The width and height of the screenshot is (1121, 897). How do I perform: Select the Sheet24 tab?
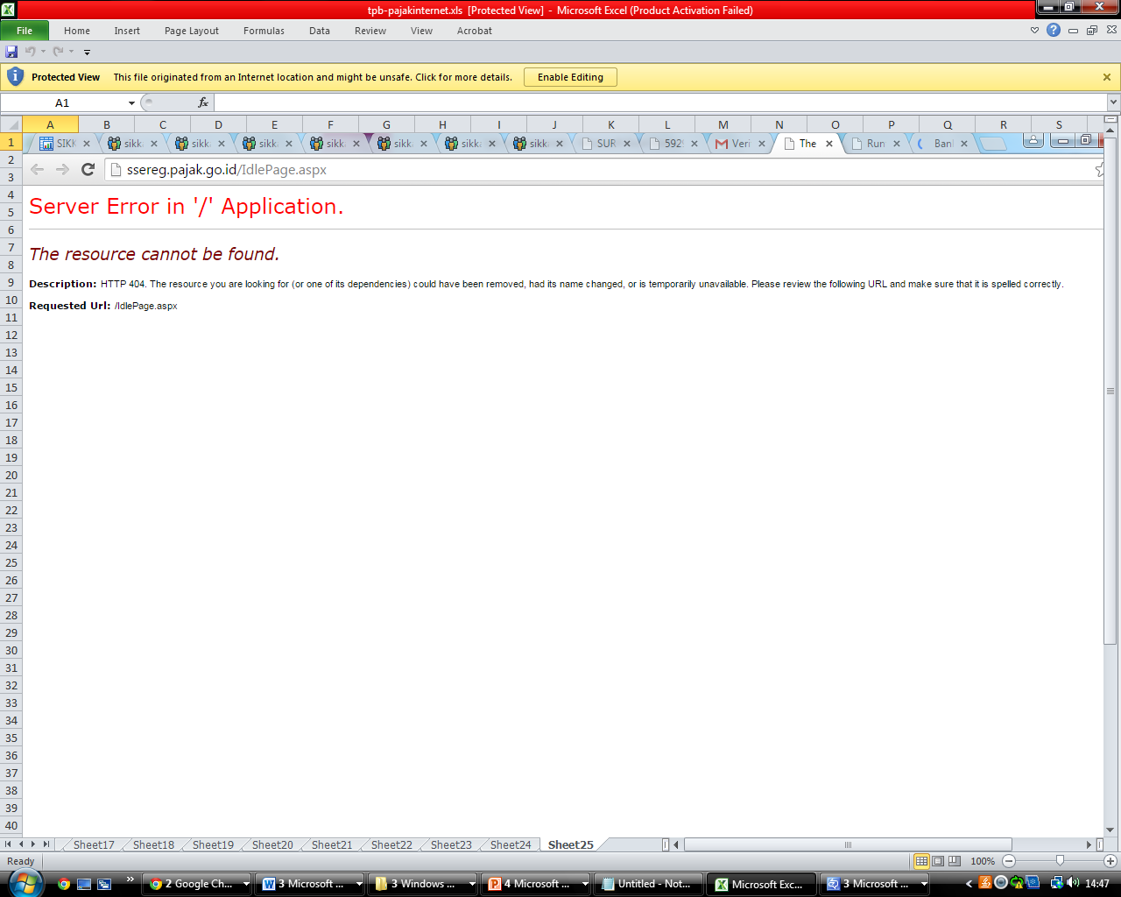point(511,844)
